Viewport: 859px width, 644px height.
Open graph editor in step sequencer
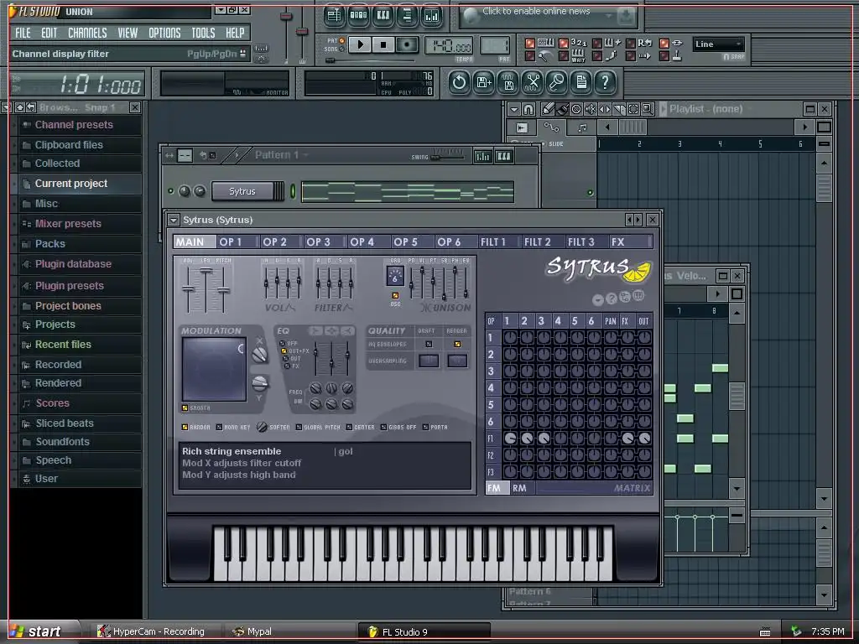tap(482, 157)
